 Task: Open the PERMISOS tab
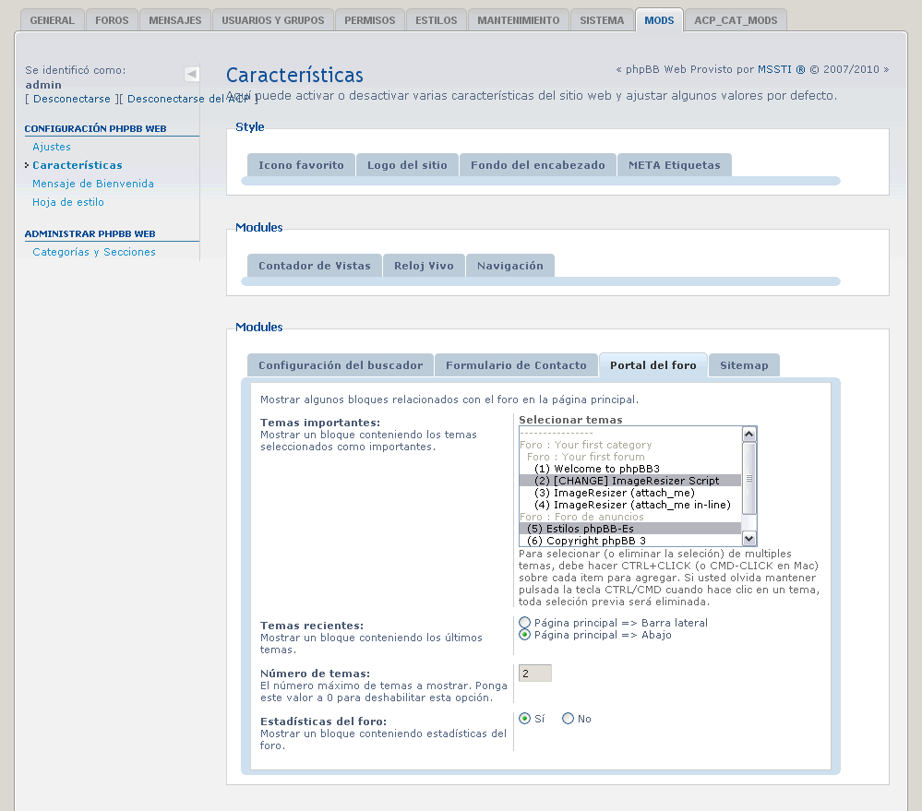(369, 18)
